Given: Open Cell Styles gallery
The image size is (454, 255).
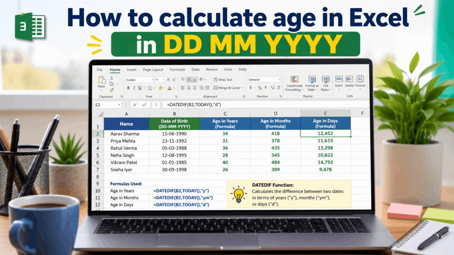Looking at the screenshot, I should (x=326, y=84).
